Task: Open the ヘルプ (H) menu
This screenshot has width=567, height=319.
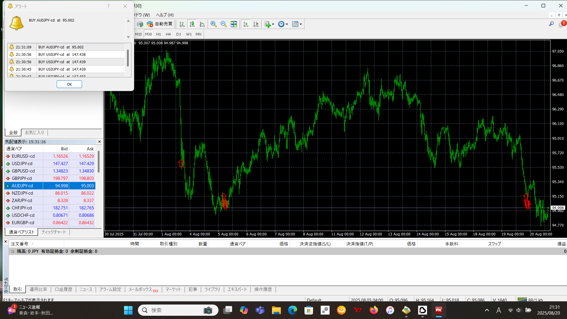Action: point(165,15)
